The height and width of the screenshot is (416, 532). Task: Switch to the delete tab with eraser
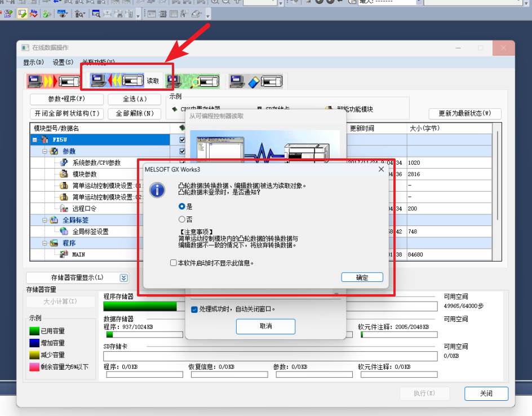(256, 81)
